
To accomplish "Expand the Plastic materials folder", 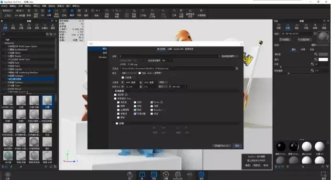I will [6, 56].
